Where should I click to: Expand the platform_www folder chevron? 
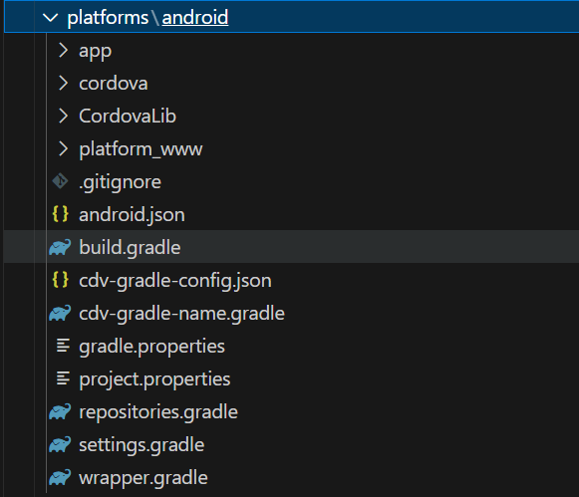63,149
